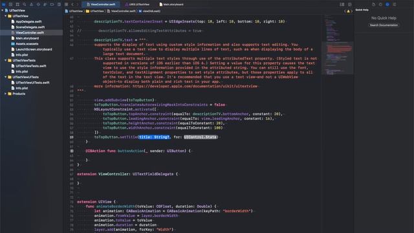Click the developer.apple.com documentation URL
The height and width of the screenshot is (233, 414).
195,86
